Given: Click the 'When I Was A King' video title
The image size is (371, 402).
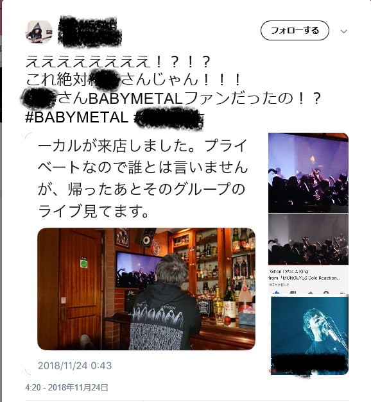Looking at the screenshot, I should click(289, 271).
